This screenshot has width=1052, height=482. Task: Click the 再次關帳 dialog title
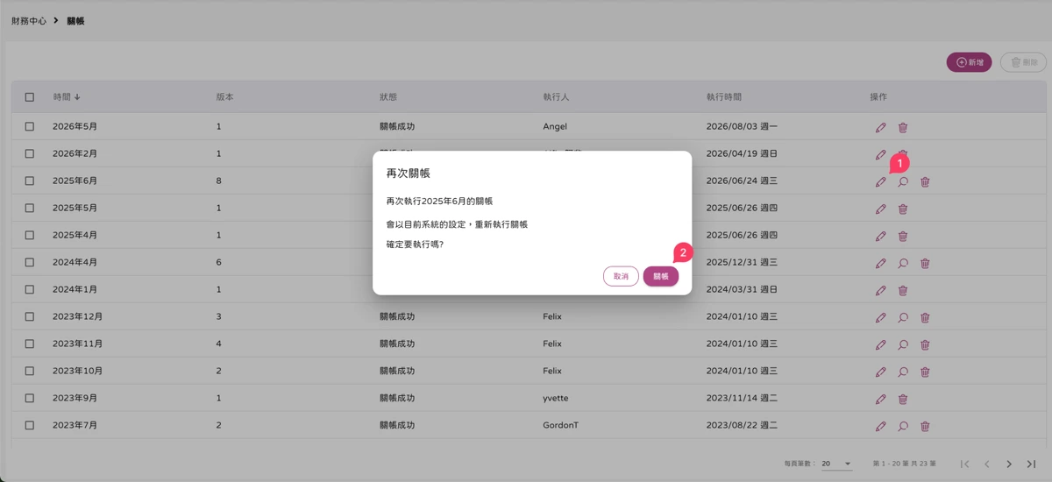click(409, 174)
